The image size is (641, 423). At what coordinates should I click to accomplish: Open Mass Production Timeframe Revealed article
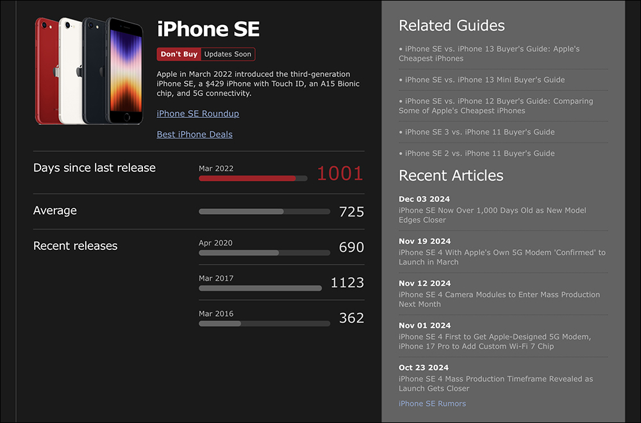pos(495,383)
